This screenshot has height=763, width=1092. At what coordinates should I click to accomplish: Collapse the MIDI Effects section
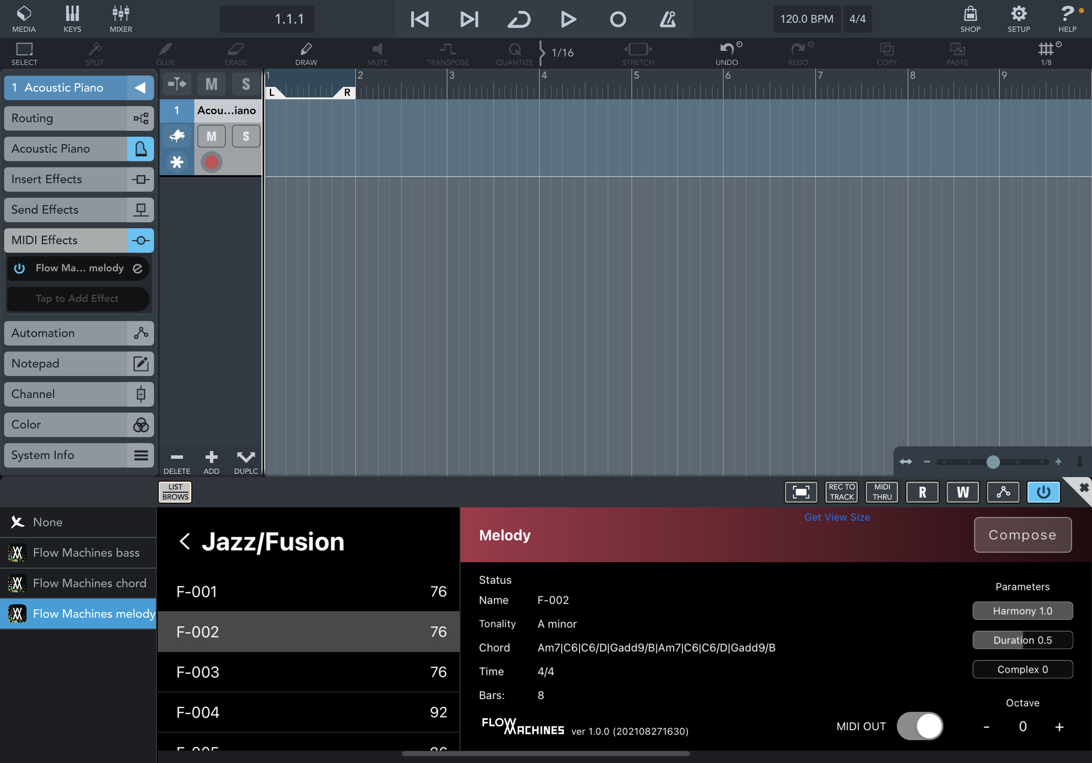[x=79, y=240]
